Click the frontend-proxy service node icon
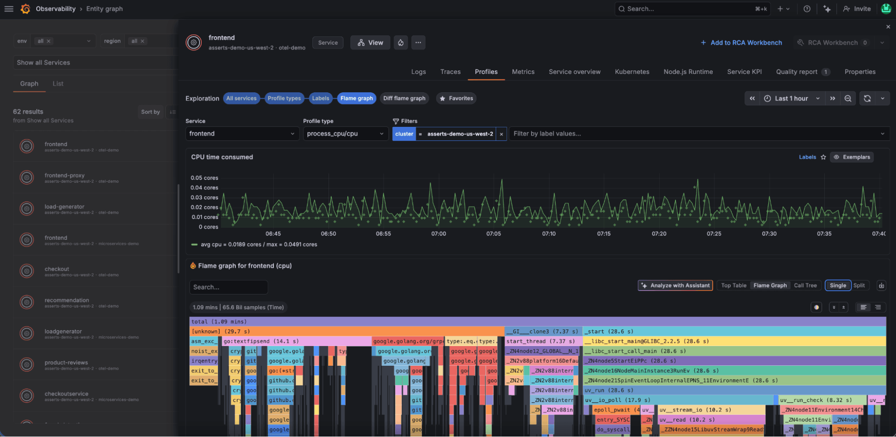 [x=27, y=177]
